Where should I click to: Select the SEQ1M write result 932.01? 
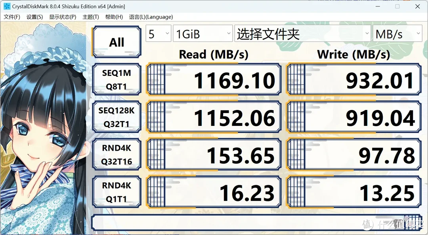pyautogui.click(x=354, y=79)
